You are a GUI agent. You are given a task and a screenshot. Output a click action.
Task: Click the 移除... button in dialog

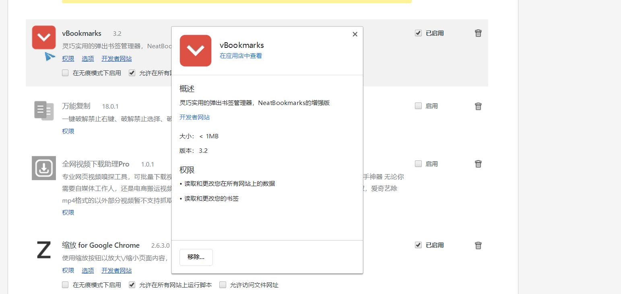[196, 257]
